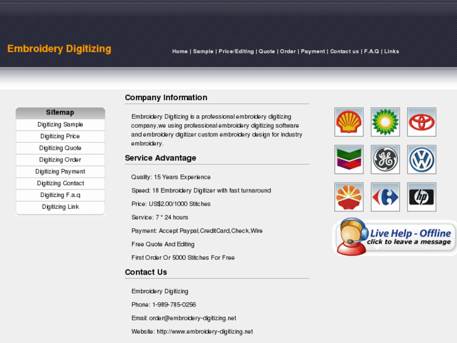Click the Shell logo icon
The width and height of the screenshot is (457, 343).
pyautogui.click(x=349, y=122)
